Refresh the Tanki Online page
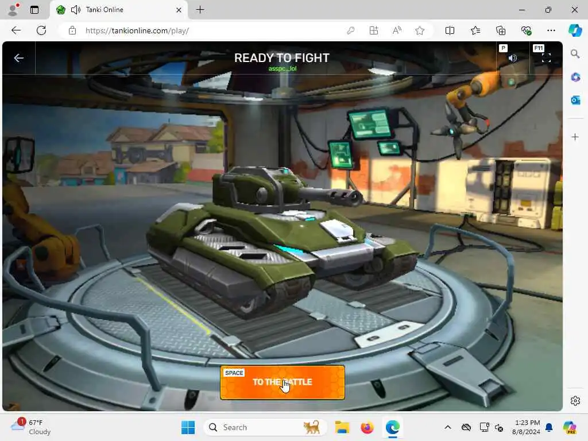This screenshot has width=588, height=441. [x=41, y=30]
